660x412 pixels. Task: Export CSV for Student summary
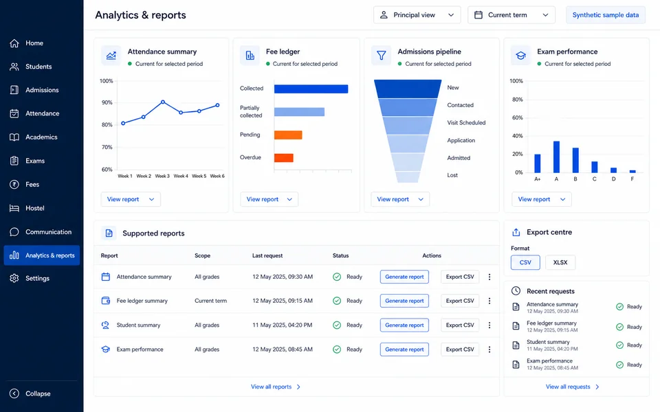tap(460, 325)
